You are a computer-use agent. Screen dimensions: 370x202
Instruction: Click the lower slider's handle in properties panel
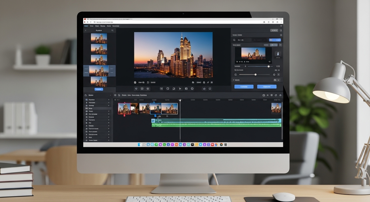click(255, 75)
